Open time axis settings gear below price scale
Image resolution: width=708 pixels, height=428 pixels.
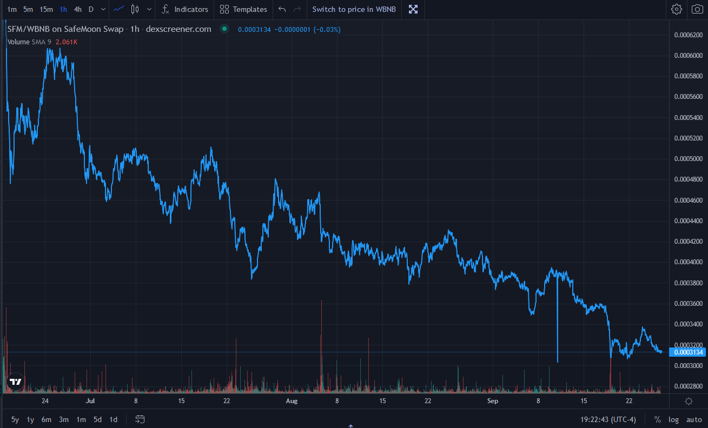pyautogui.click(x=689, y=401)
